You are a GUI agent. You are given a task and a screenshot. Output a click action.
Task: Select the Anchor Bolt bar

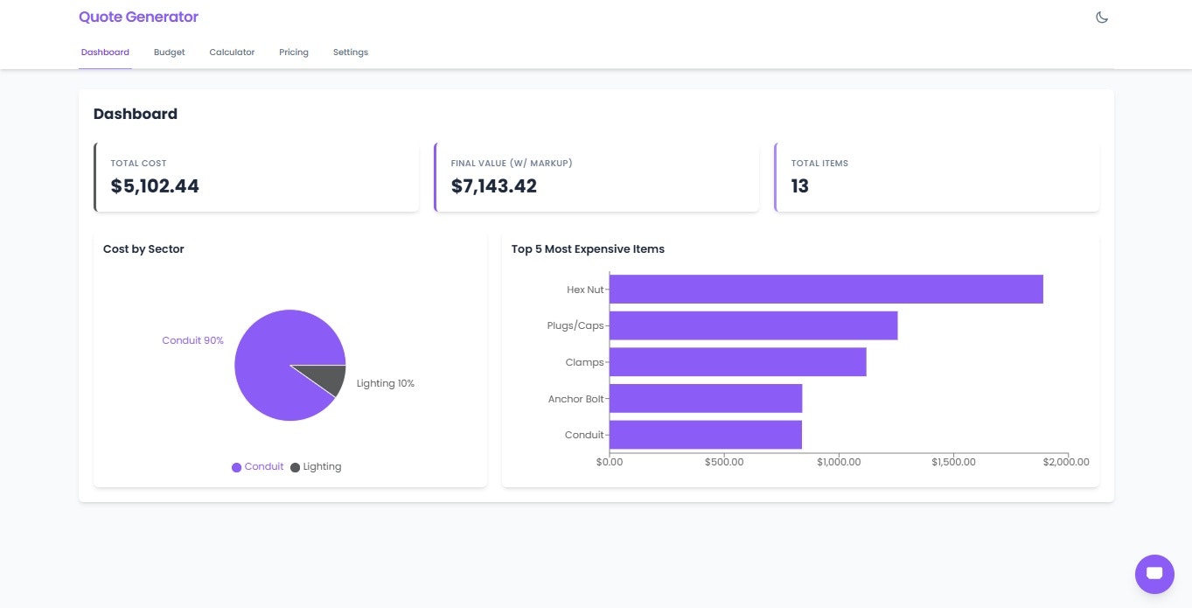(x=704, y=398)
